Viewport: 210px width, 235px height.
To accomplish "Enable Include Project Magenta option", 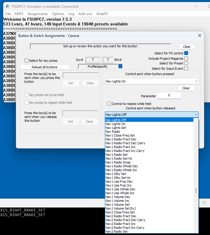I will point(186,59).
